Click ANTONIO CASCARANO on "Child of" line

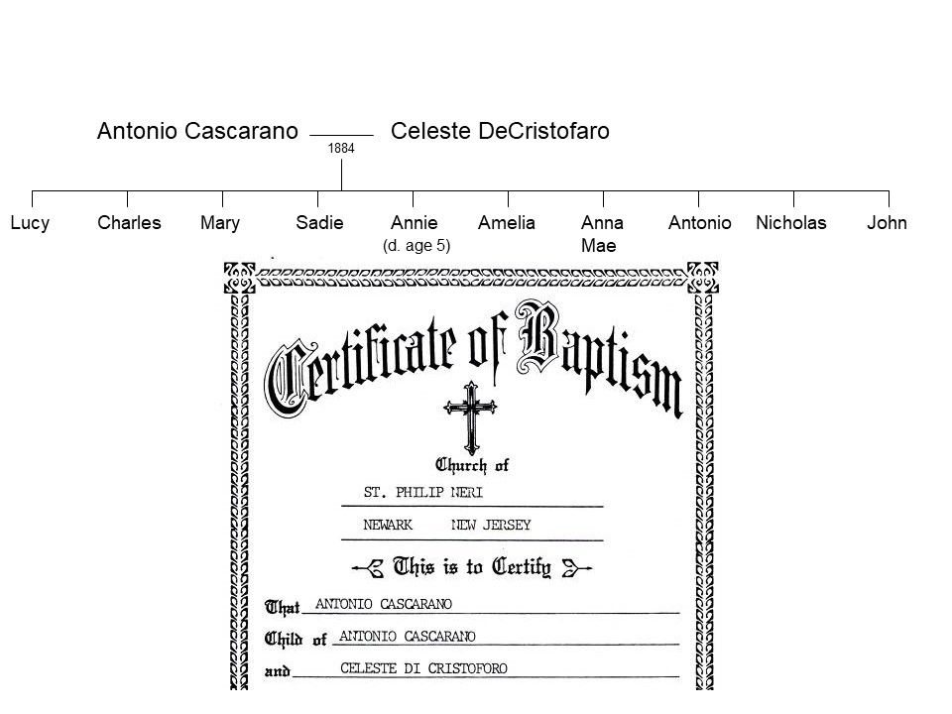coord(407,637)
